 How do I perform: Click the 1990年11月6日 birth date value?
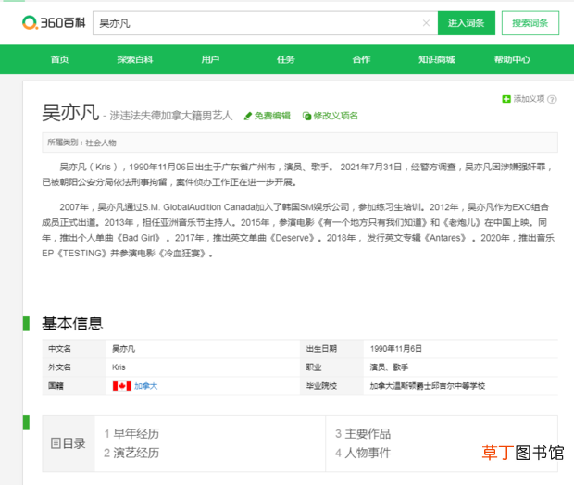click(x=395, y=348)
